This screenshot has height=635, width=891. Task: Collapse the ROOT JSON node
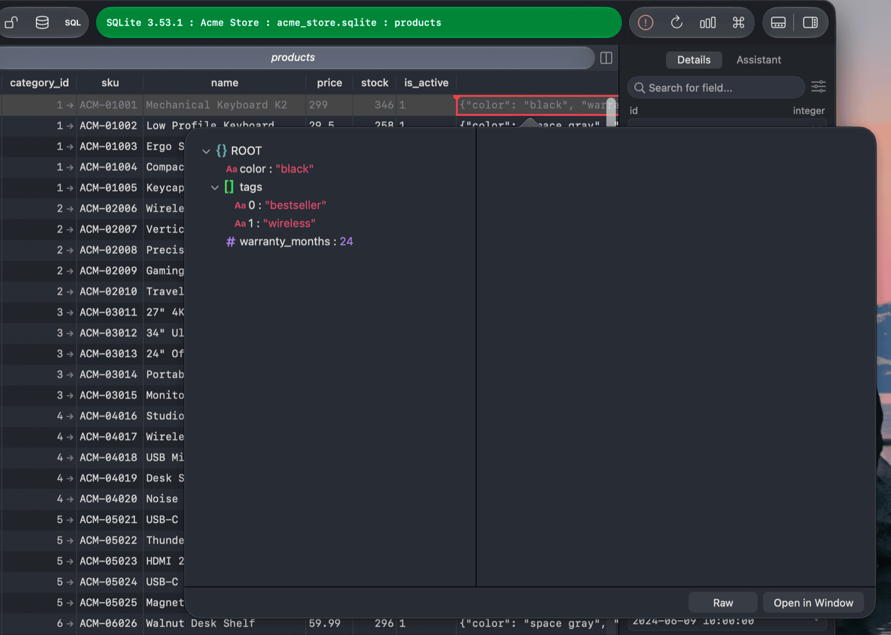(x=206, y=151)
